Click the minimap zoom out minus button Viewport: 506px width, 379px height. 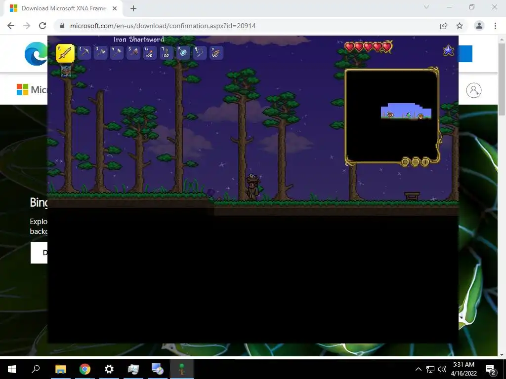coord(415,161)
